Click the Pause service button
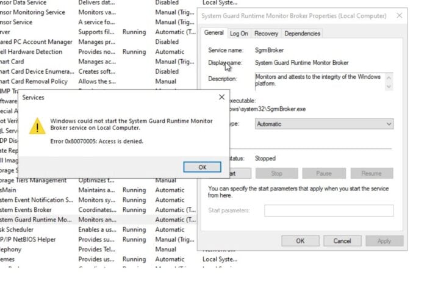427x285 pixels. coord(324,173)
